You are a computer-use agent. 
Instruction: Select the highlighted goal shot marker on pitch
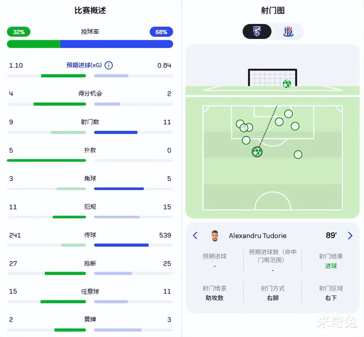(x=257, y=152)
